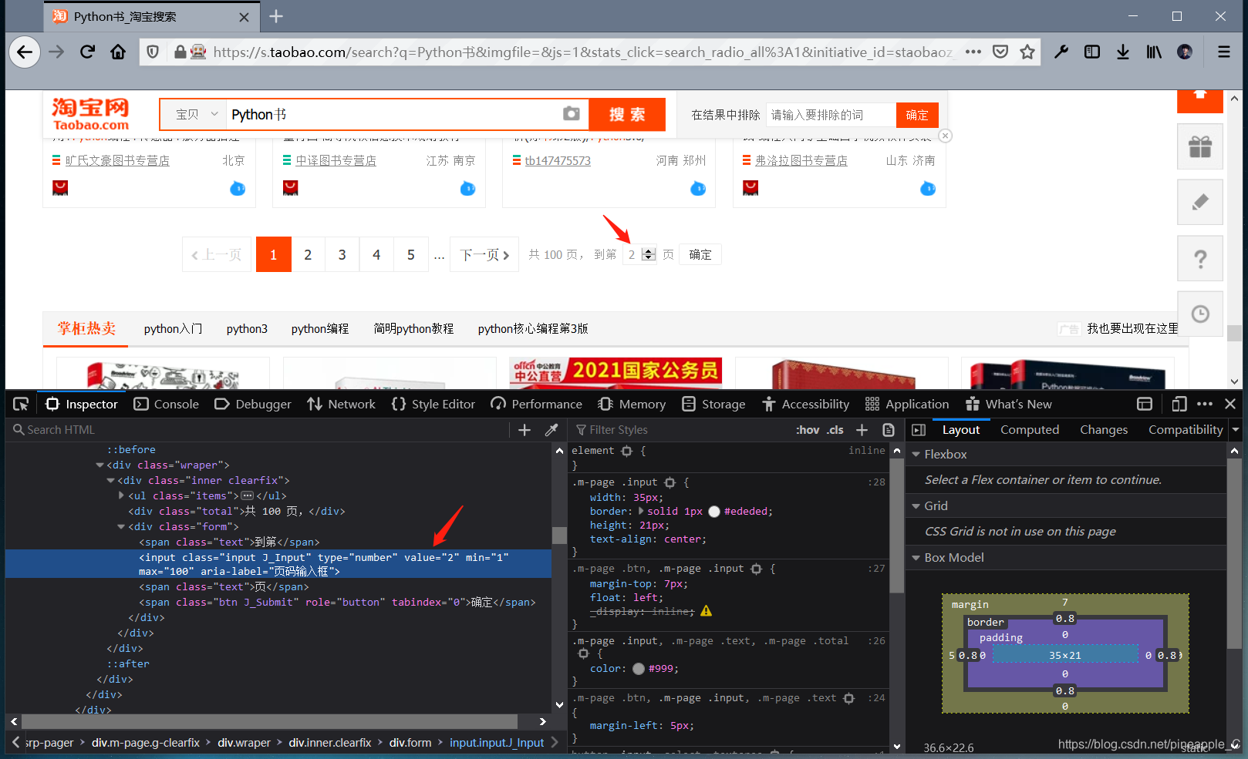Open the Storage tab

coord(714,404)
